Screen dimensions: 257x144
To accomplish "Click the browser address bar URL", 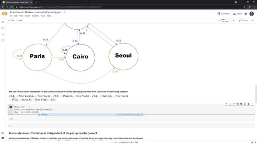I will (x=60, y=7).
